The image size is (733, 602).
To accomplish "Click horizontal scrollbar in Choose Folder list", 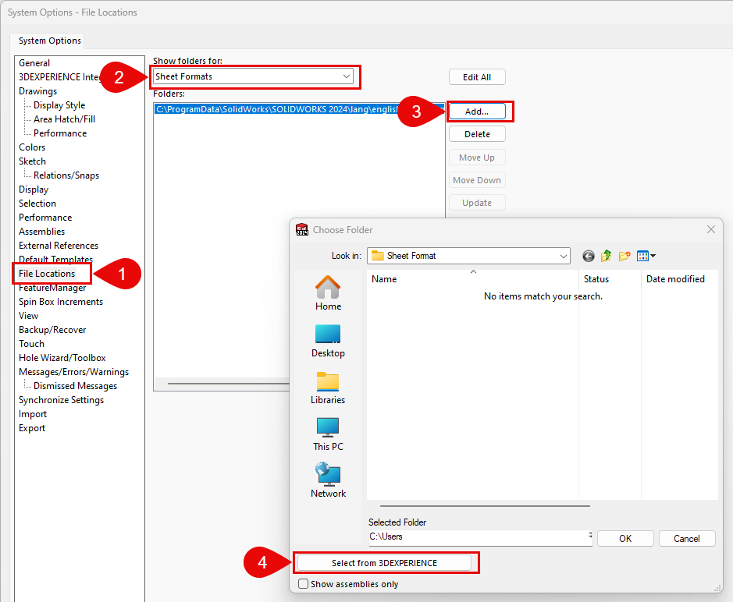I will [485, 506].
